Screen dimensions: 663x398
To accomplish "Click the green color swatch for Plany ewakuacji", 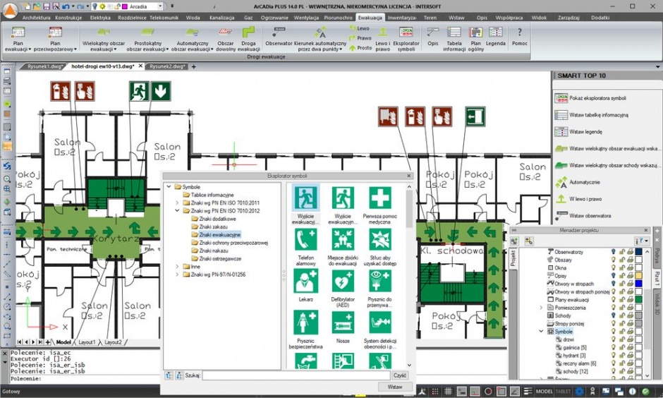I will [638, 299].
